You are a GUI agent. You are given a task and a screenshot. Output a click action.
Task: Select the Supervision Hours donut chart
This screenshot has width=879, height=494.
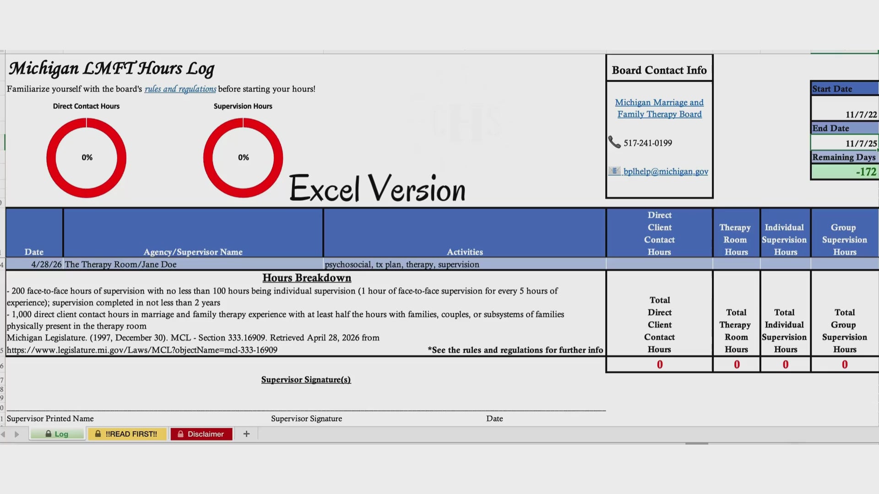243,158
